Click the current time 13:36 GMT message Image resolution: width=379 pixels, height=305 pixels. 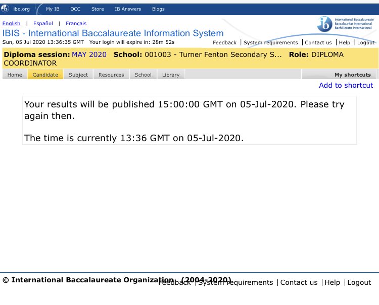pos(134,138)
